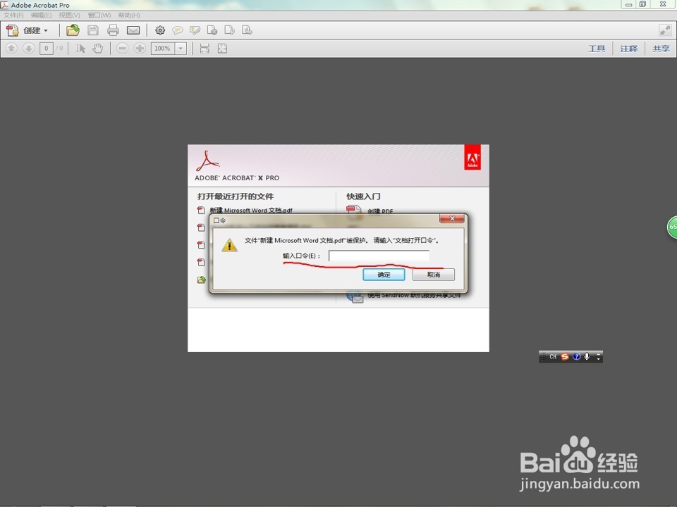Click the green open folder icon in recent list
The width and height of the screenshot is (677, 507).
pos(201,280)
